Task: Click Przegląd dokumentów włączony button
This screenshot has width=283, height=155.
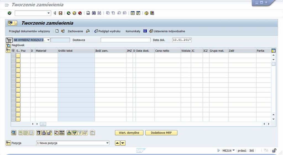Action: (29, 31)
